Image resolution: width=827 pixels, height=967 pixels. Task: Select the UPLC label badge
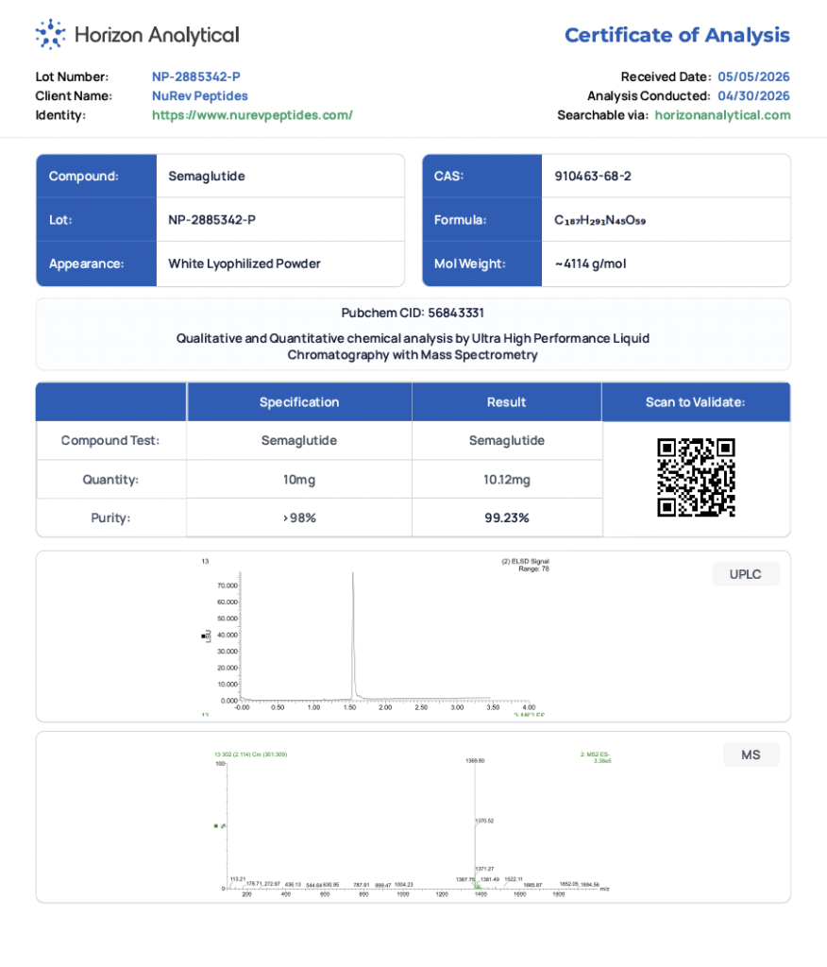[746, 574]
